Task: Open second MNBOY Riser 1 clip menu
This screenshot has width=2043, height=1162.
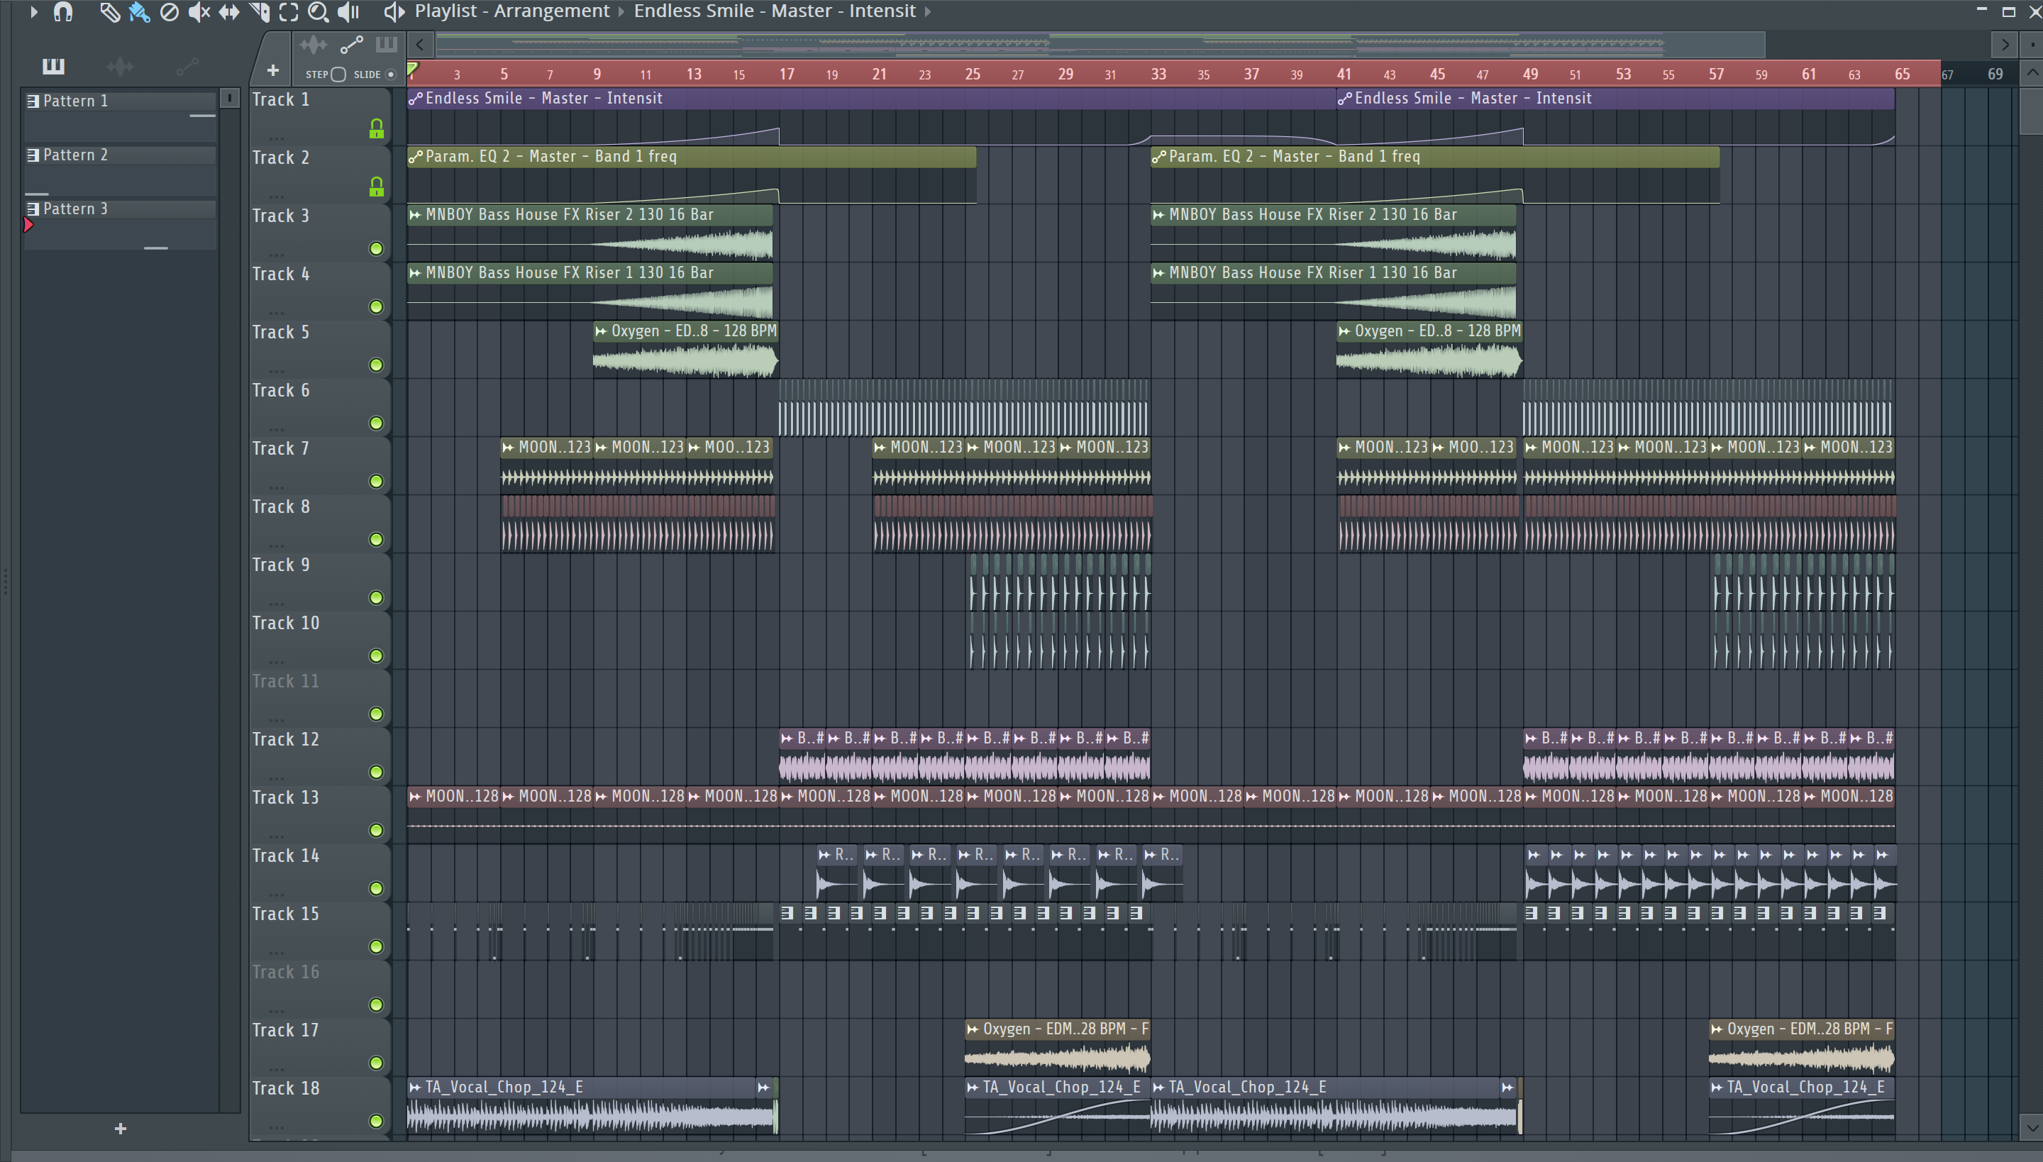Action: point(1159,273)
